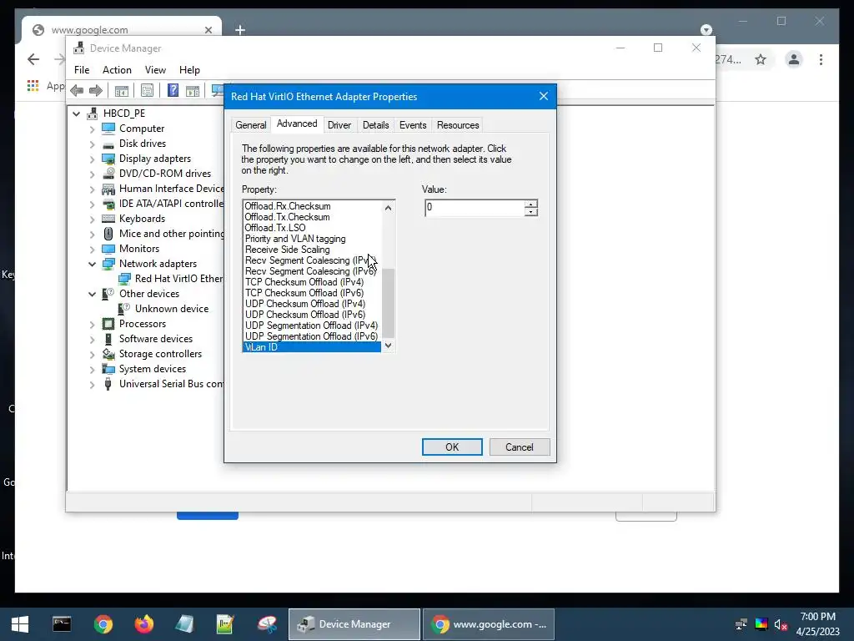This screenshot has height=641, width=854.
Task: Open the Windows Start menu
Action: coord(20,624)
